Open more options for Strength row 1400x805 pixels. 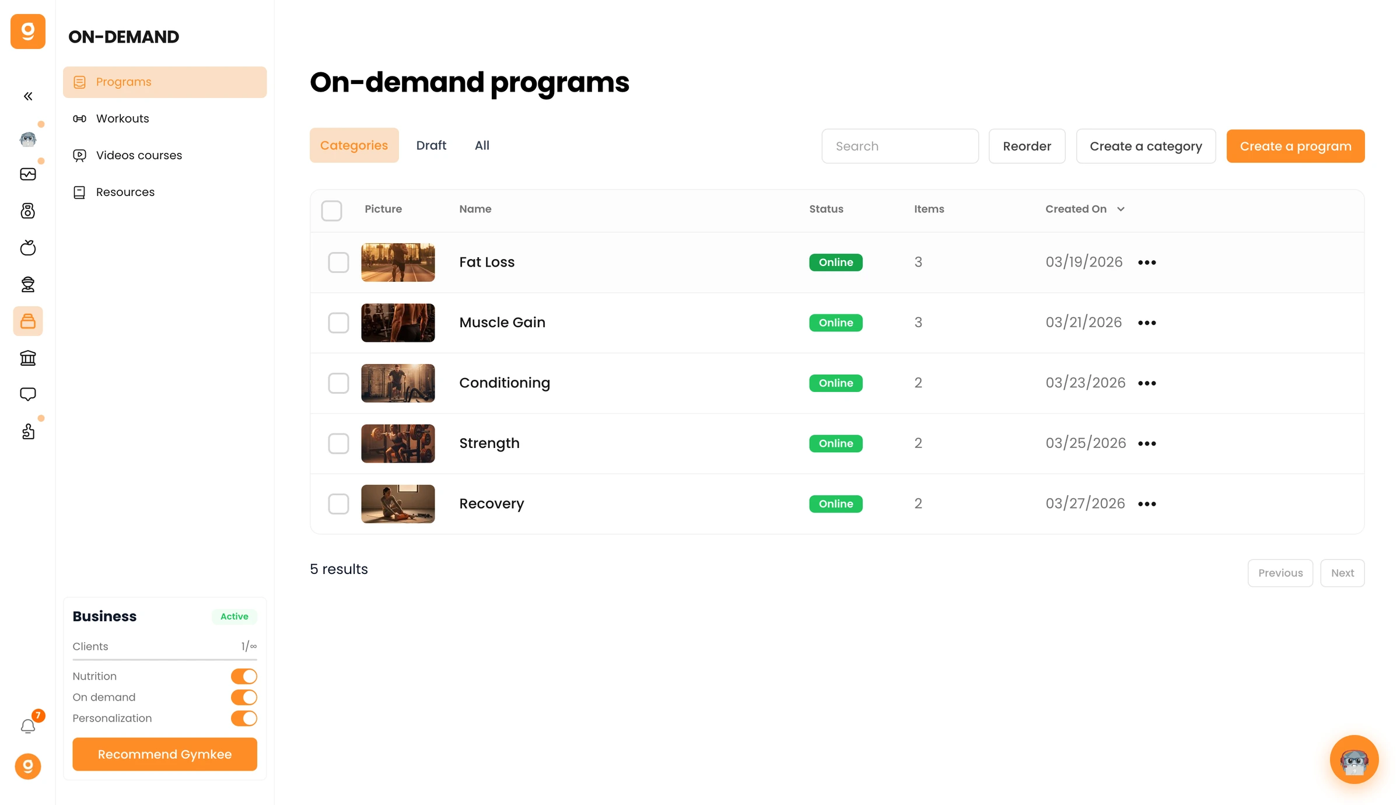coord(1147,443)
